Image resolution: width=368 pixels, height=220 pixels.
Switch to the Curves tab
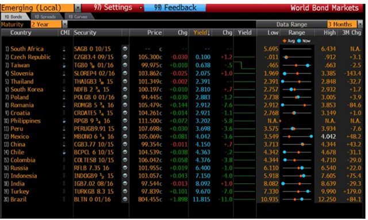pos(78,17)
